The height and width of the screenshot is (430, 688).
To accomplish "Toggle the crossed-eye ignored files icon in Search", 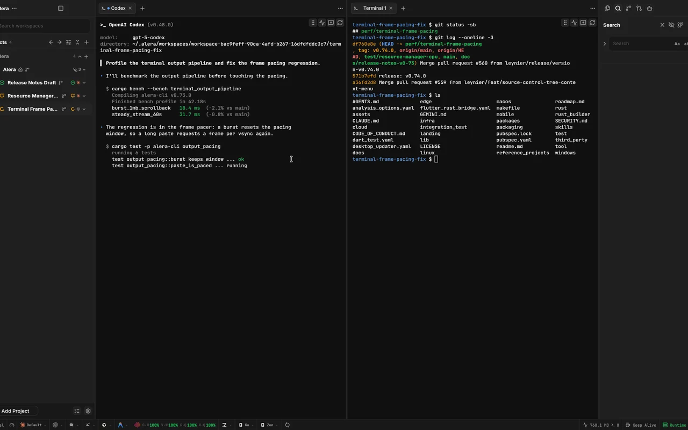I will (x=671, y=25).
